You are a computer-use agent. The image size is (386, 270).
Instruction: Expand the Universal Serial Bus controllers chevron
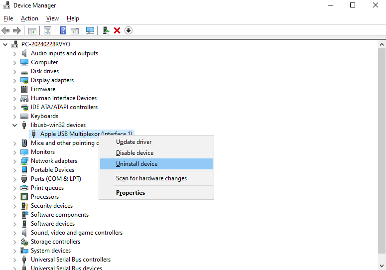coord(15,260)
